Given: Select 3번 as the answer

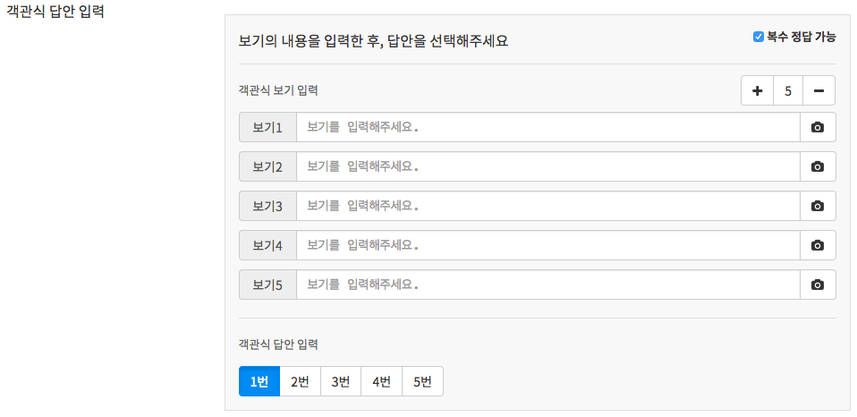Looking at the screenshot, I should pyautogui.click(x=341, y=381).
